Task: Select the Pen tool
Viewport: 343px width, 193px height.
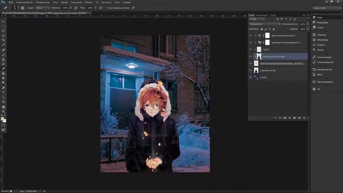Action: point(3,88)
